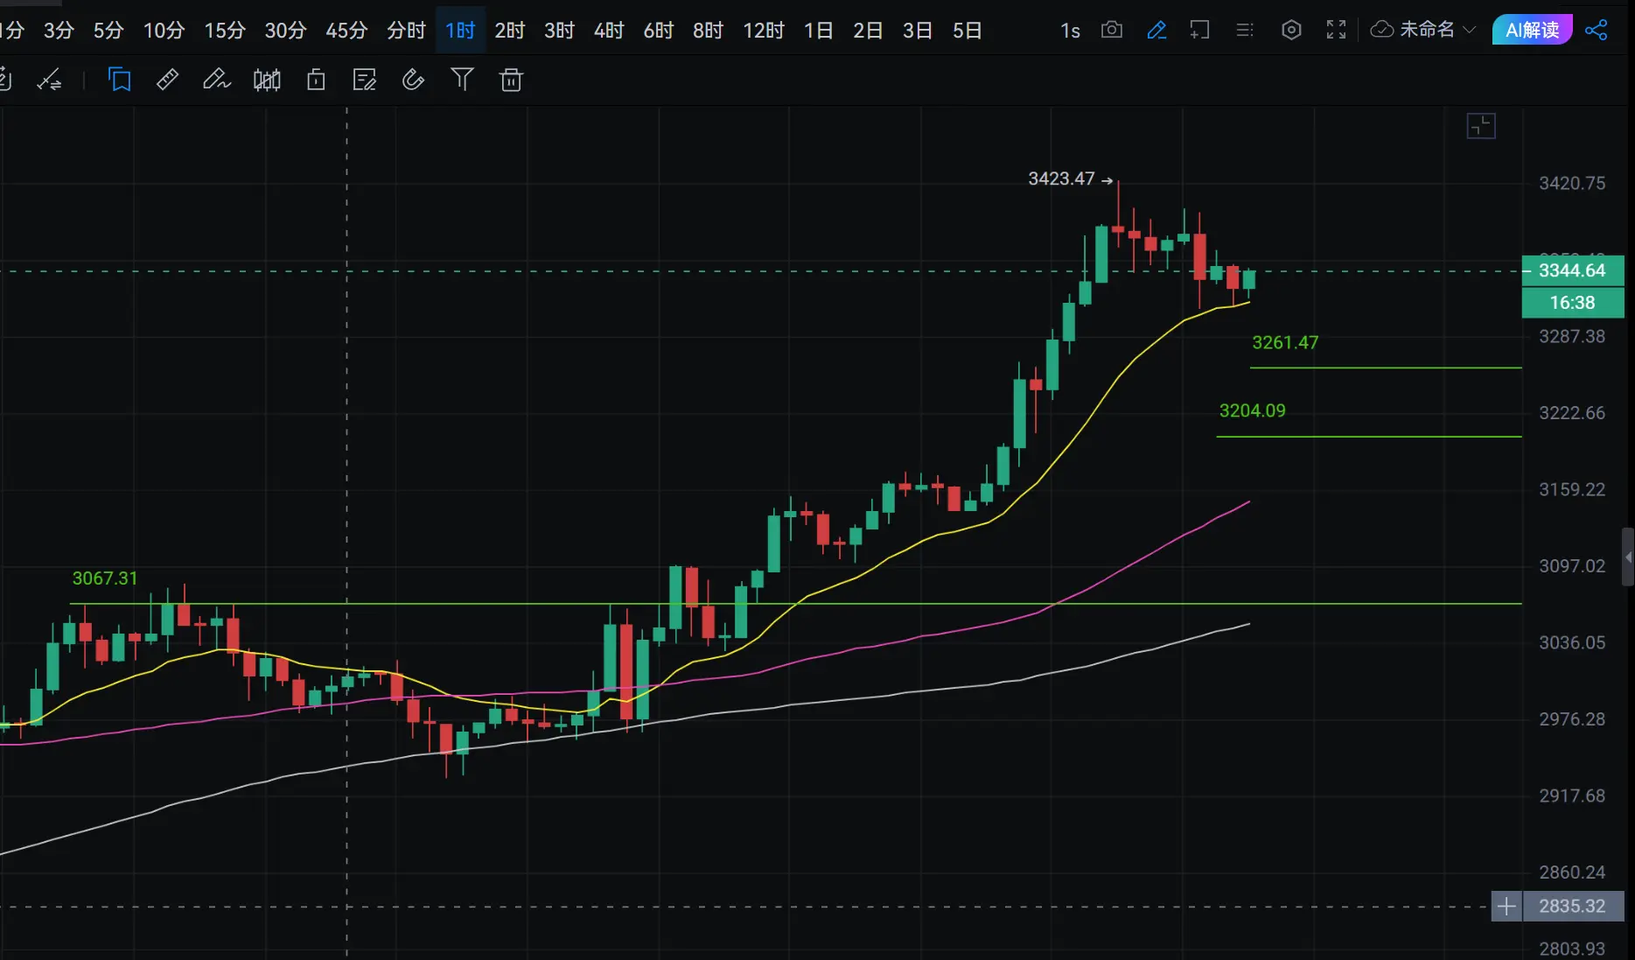Viewport: 1635px width, 960px height.
Task: Select the active 1时 timeframe
Action: 460,31
